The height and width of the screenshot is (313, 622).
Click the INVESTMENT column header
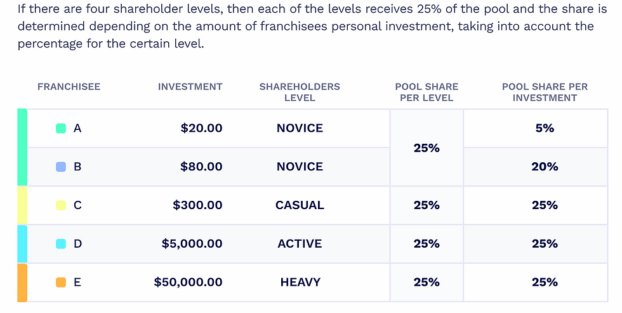190,87
